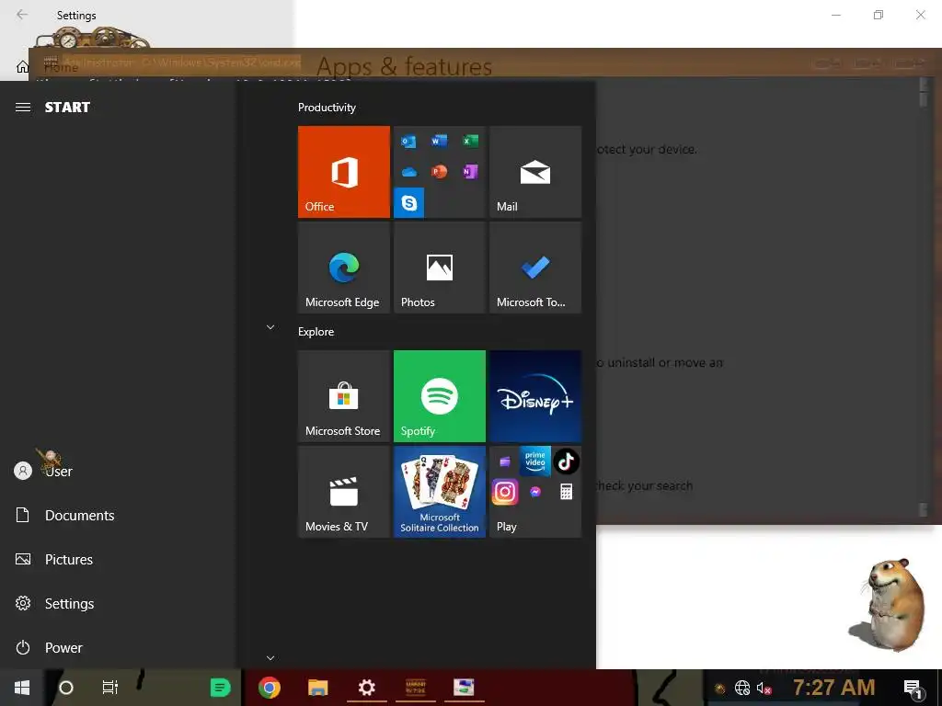Open PowerPoint icon in Office folder tile
The width and height of the screenshot is (942, 706).
[x=439, y=172]
